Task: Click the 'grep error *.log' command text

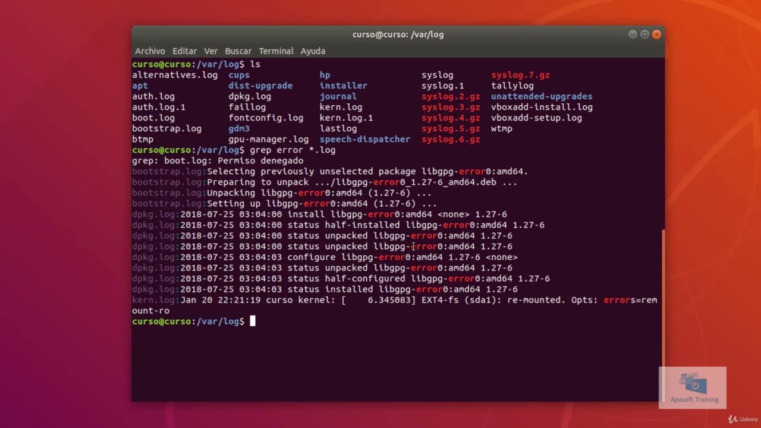Action: [x=293, y=150]
